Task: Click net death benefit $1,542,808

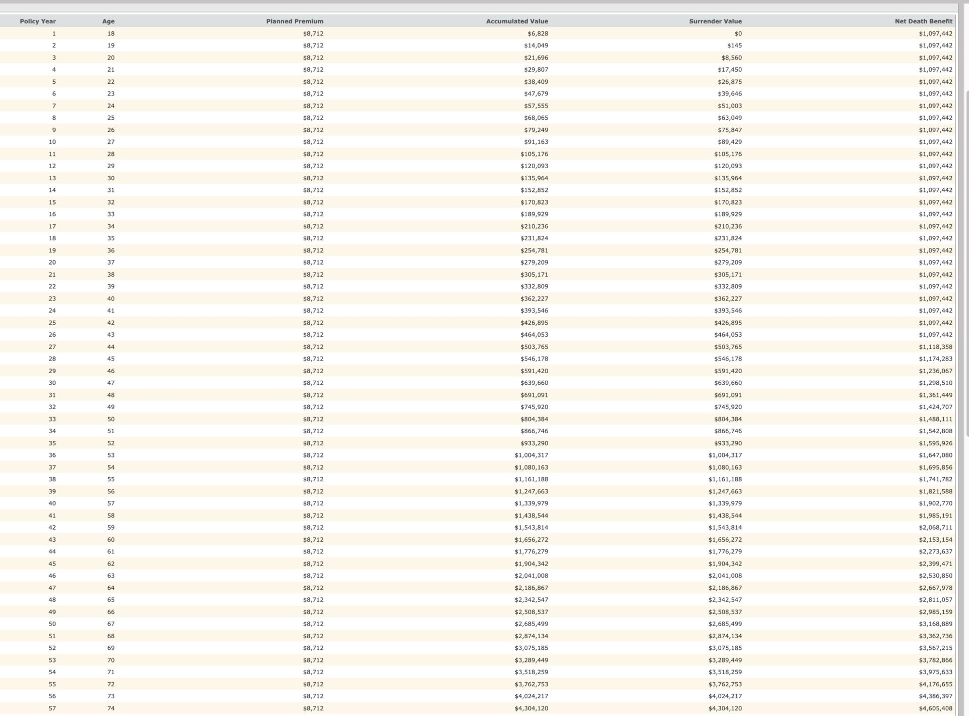Action: pos(936,431)
